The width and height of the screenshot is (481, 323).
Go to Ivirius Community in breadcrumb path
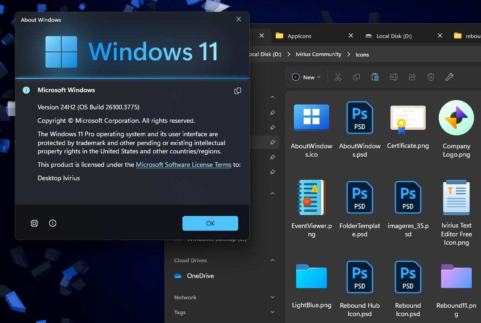[x=318, y=54]
